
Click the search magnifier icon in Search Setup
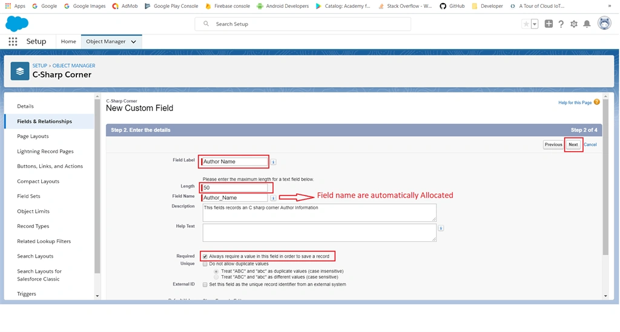coord(206,24)
